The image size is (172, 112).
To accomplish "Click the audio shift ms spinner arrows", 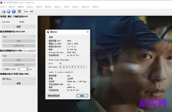I will [27, 69].
